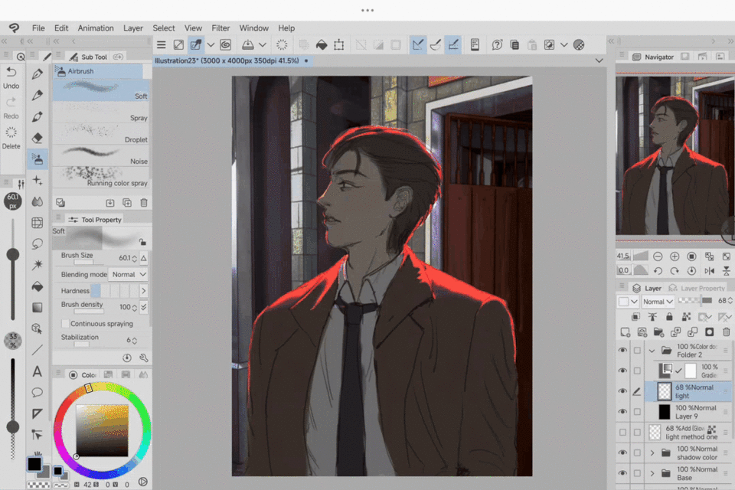The width and height of the screenshot is (735, 490).
Task: Collapse the Folder 2 layer group
Action: [x=652, y=351]
